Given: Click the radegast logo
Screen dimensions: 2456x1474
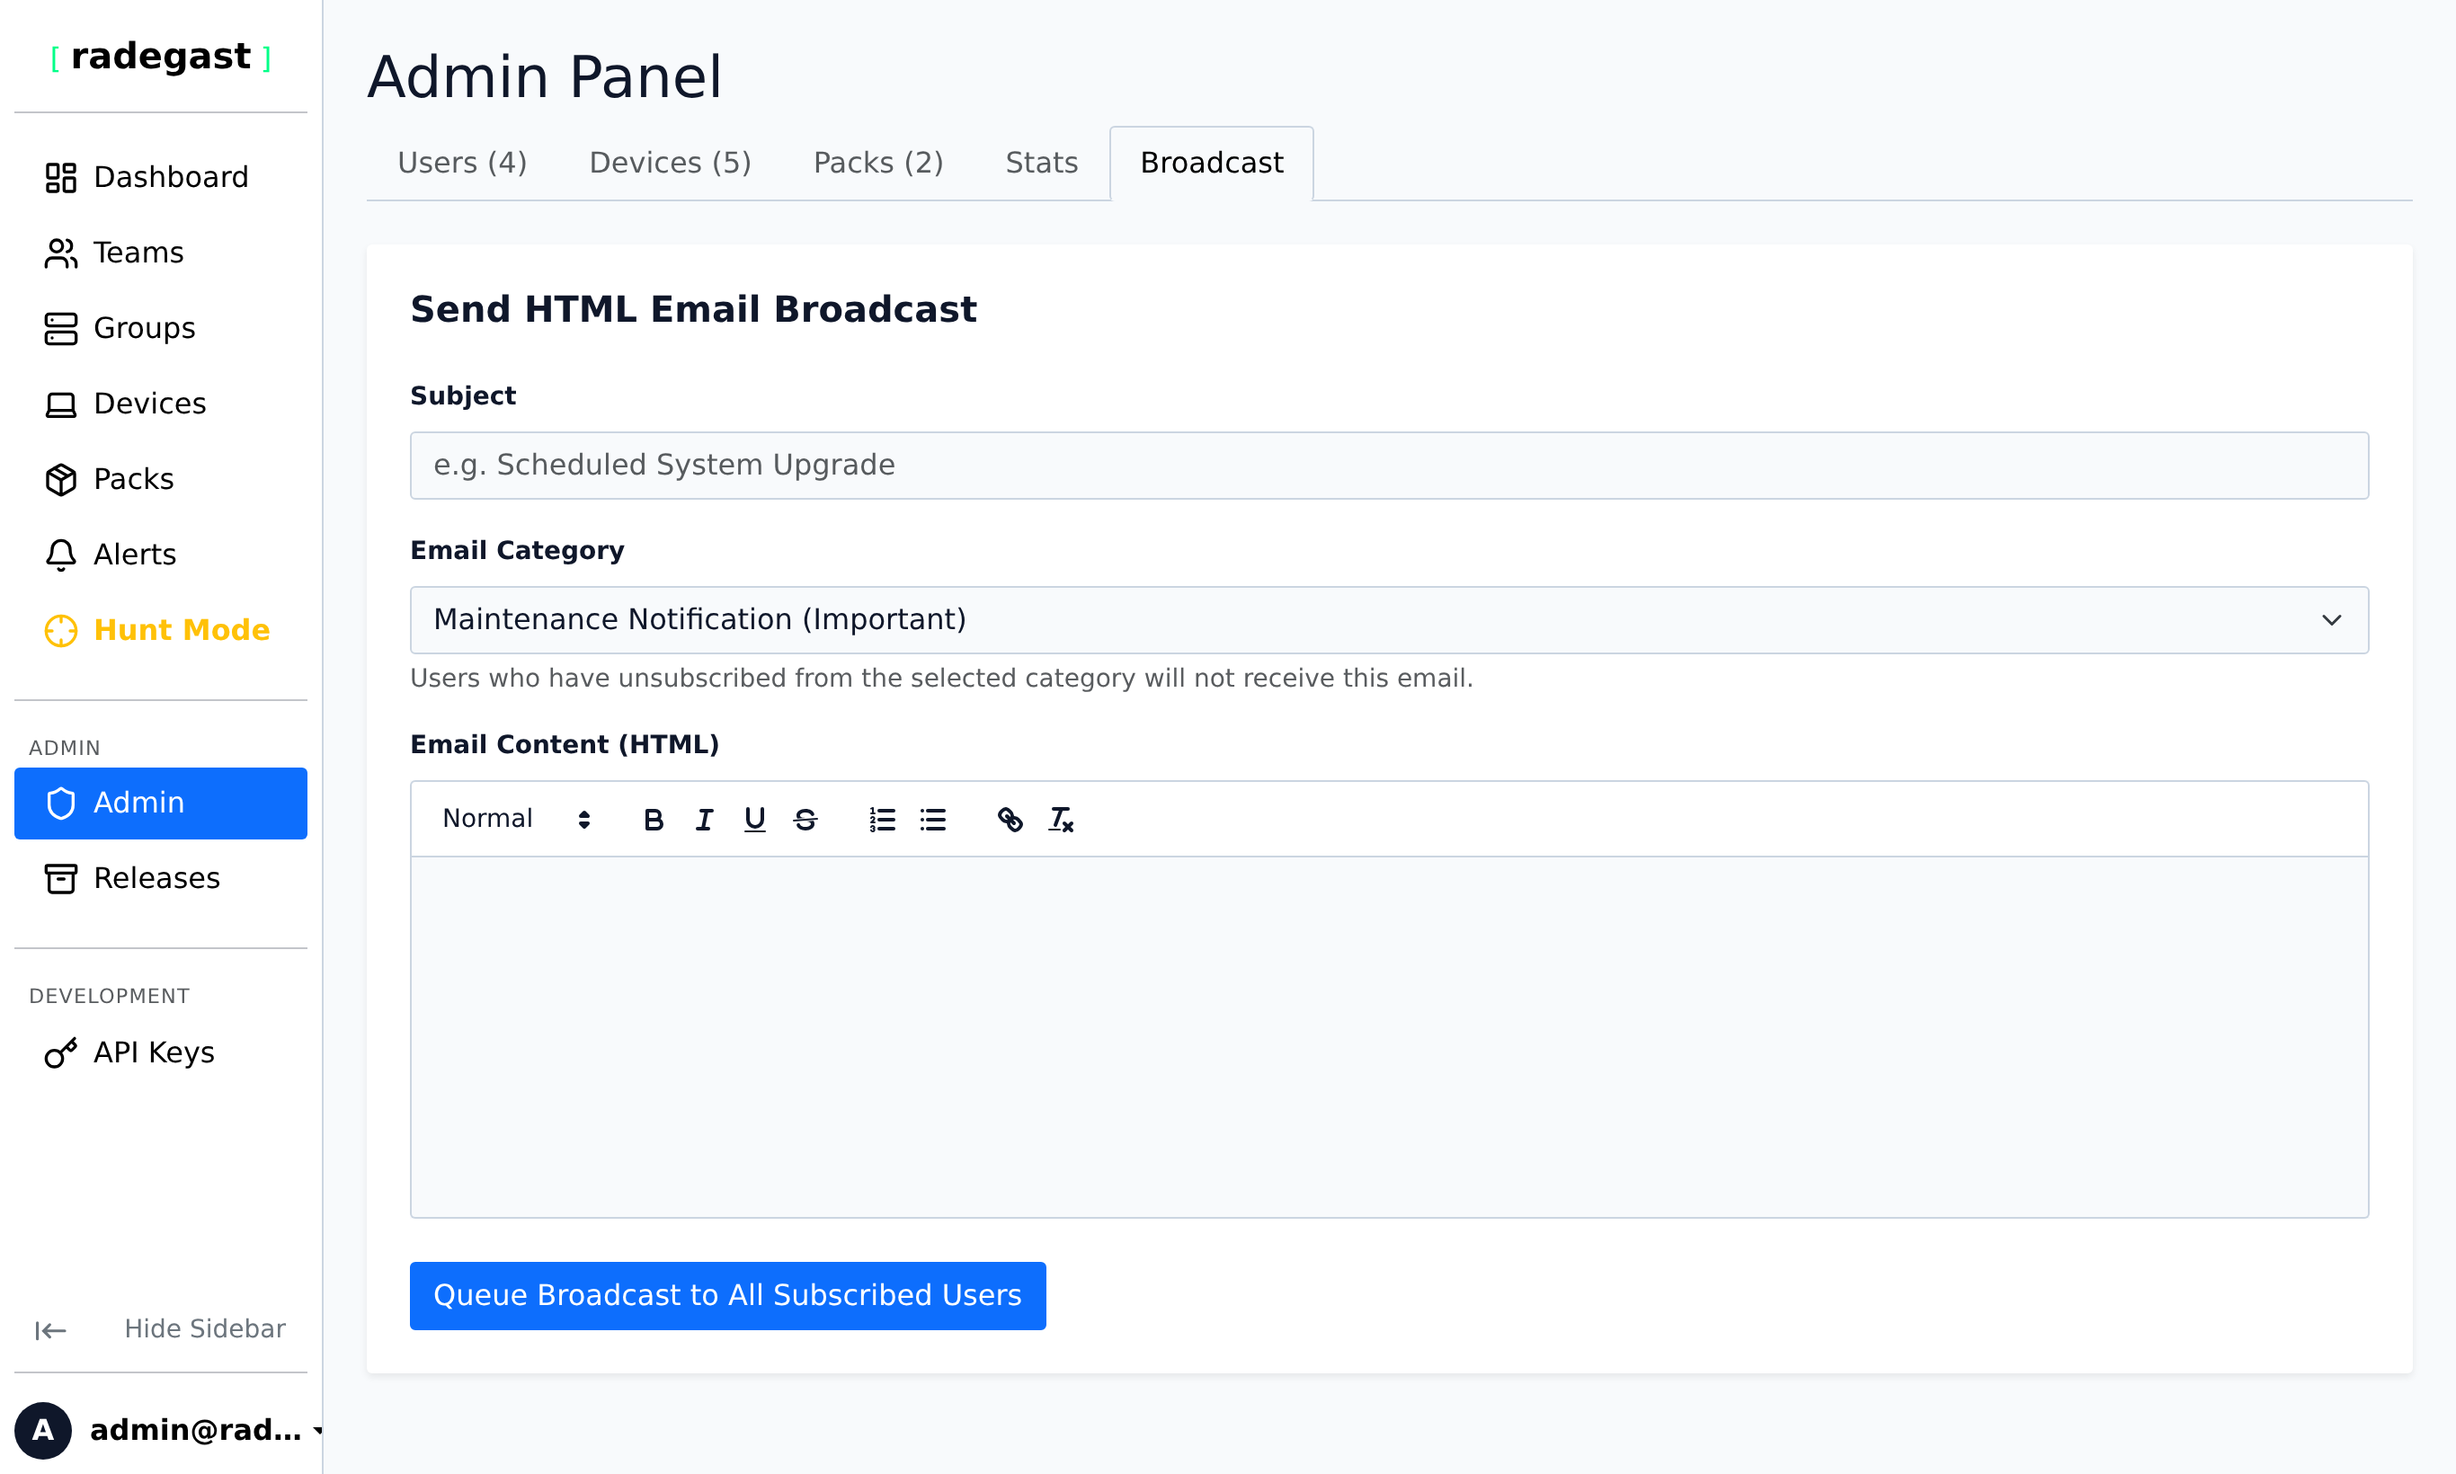Looking at the screenshot, I should [161, 57].
